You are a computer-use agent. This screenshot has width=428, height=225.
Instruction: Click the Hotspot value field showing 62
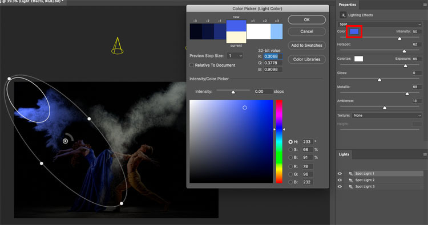417,44
